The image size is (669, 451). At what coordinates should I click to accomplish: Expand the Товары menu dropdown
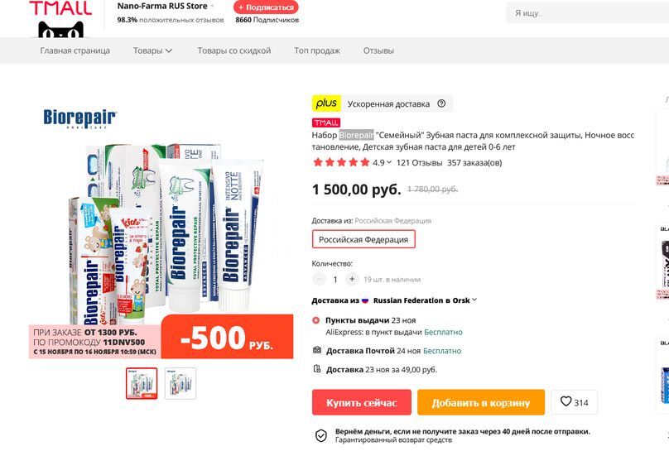coord(152,50)
